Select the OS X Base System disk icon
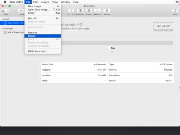The height and width of the screenshot is (135, 180). coord(5,32)
